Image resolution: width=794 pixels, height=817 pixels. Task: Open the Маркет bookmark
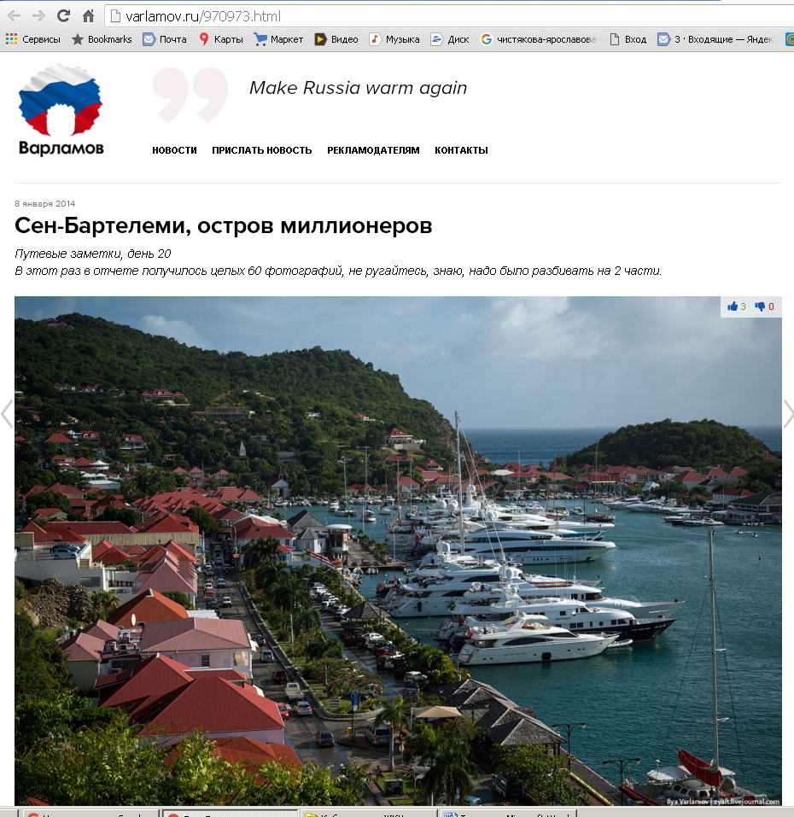pyautogui.click(x=278, y=39)
